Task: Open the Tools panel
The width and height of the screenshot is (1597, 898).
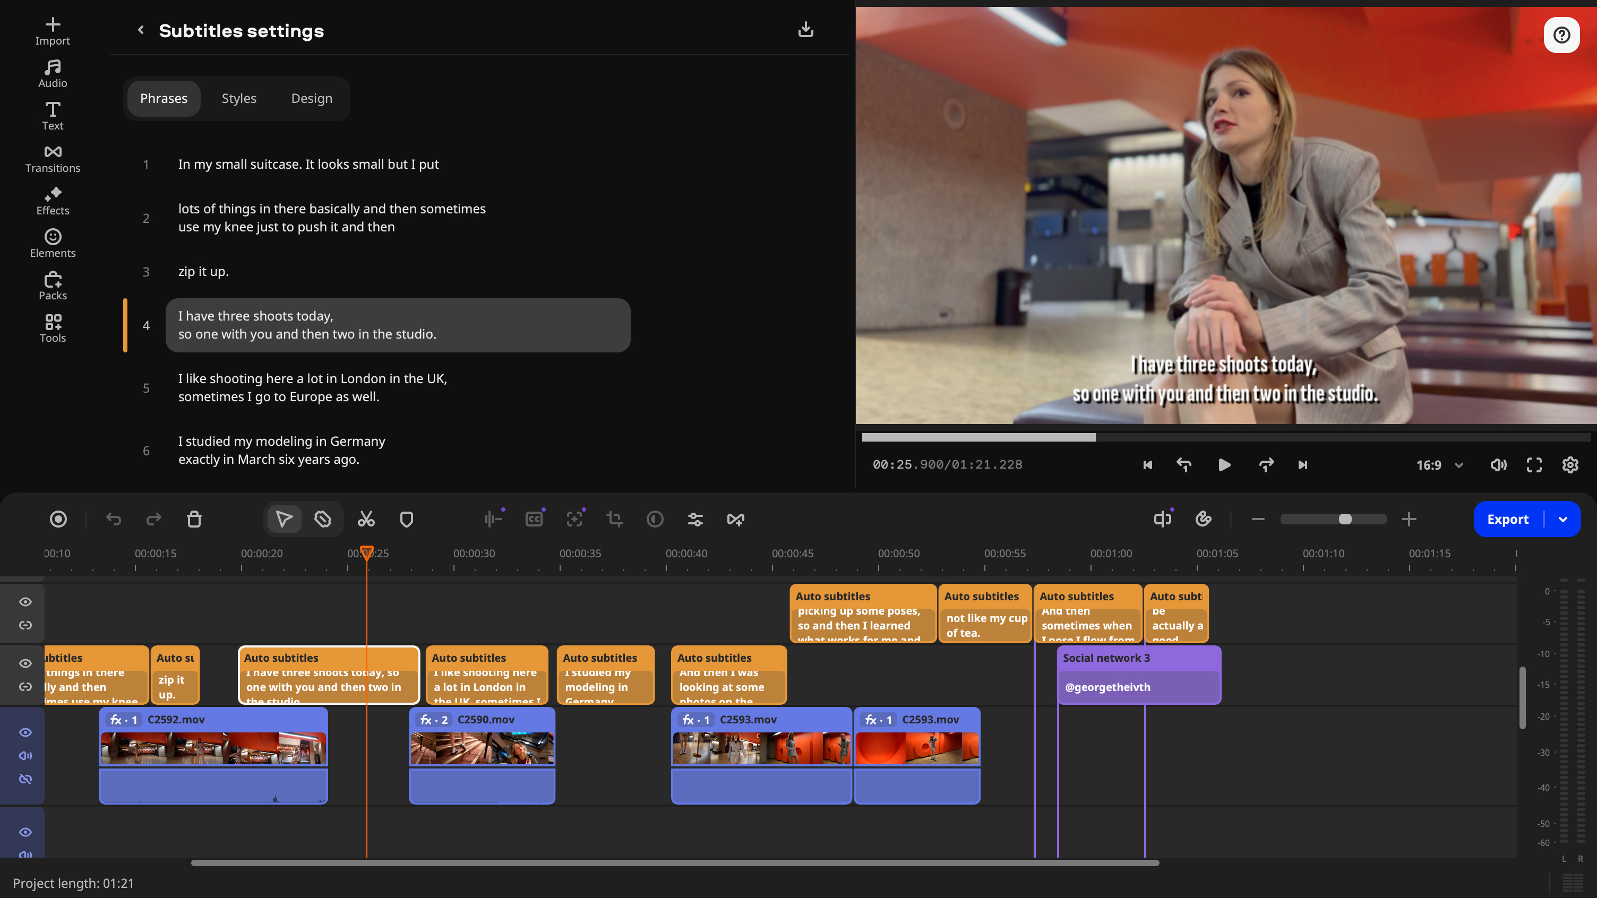Action: click(53, 329)
